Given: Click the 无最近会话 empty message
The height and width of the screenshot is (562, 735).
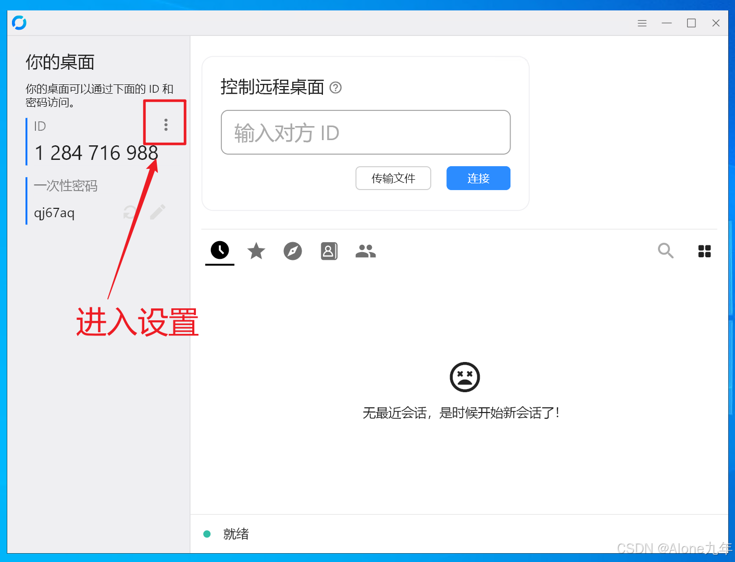Looking at the screenshot, I should (x=461, y=413).
